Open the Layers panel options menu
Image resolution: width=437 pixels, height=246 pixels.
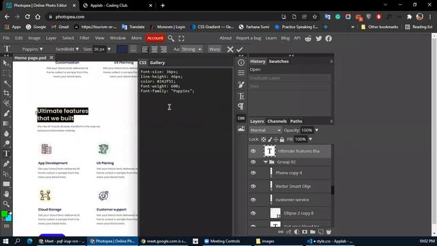point(331,122)
